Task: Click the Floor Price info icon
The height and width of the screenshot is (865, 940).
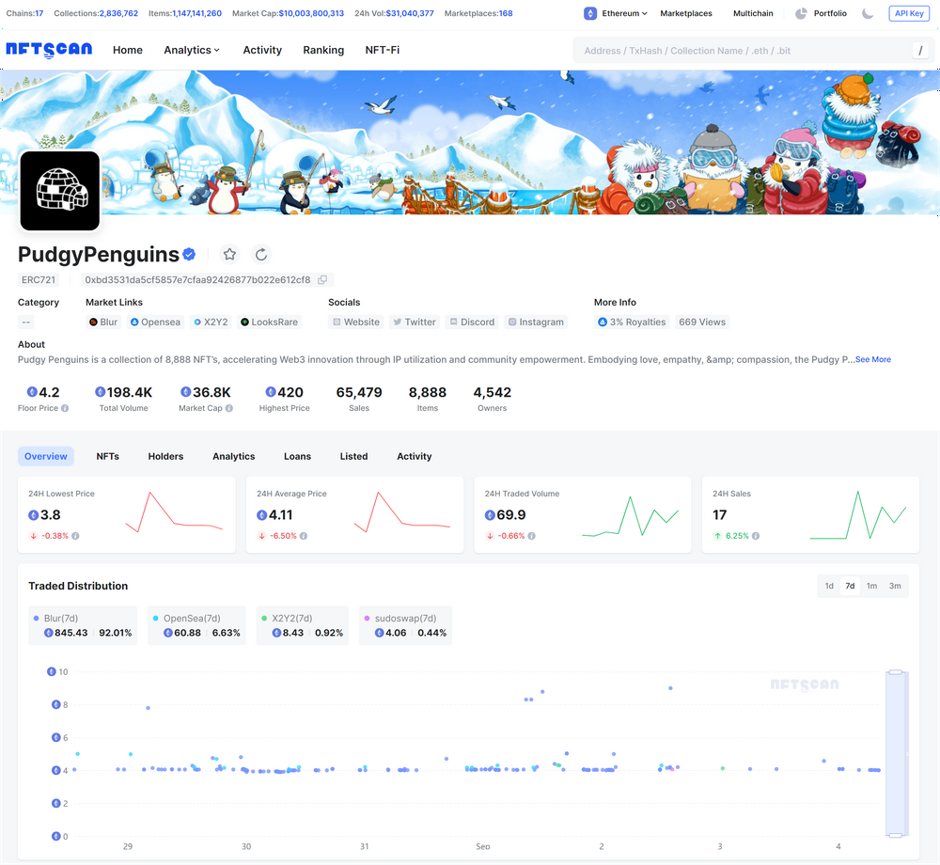Action: [65, 408]
